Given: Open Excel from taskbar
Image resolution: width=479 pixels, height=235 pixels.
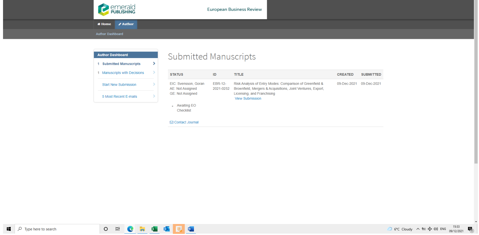Looking at the screenshot, I should 154,229.
